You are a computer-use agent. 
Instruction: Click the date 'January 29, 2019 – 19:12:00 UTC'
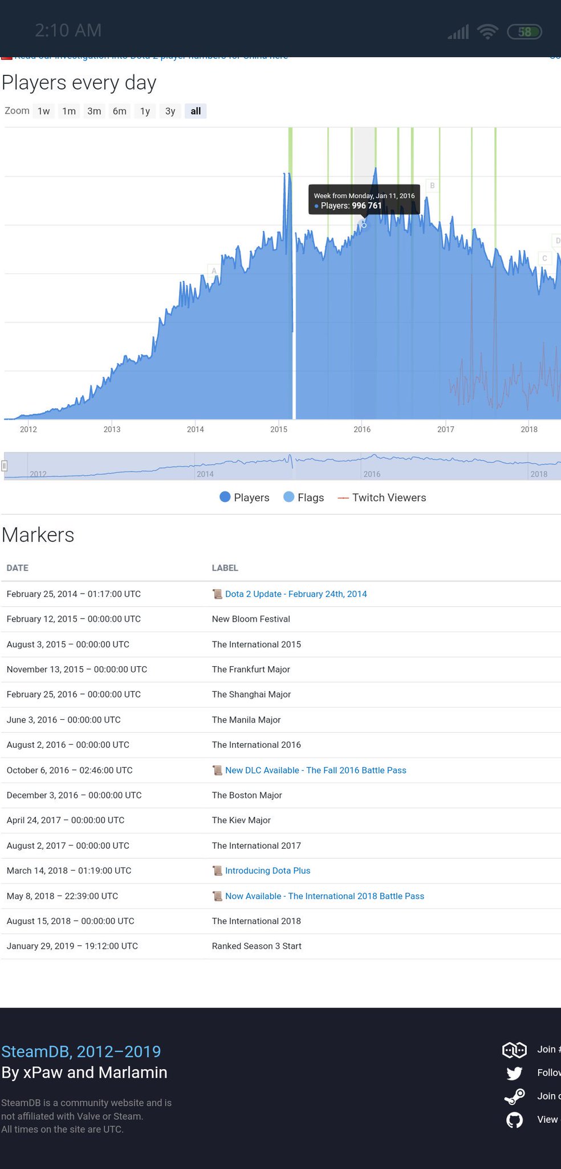point(72,946)
